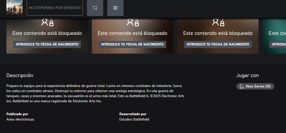
Task: Click 'Este contenido está bloqueado' on second card
Action: pos(132,33)
